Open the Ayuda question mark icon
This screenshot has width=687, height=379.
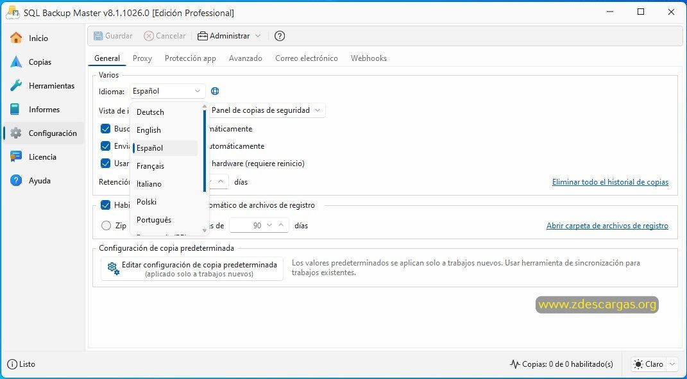[x=16, y=180]
